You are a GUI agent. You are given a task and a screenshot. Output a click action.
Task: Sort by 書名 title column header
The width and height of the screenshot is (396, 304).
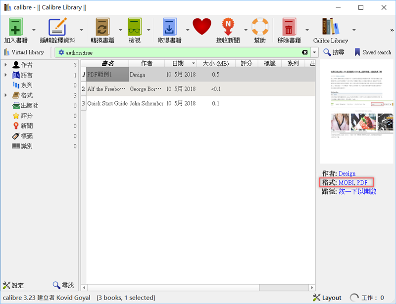(x=107, y=63)
